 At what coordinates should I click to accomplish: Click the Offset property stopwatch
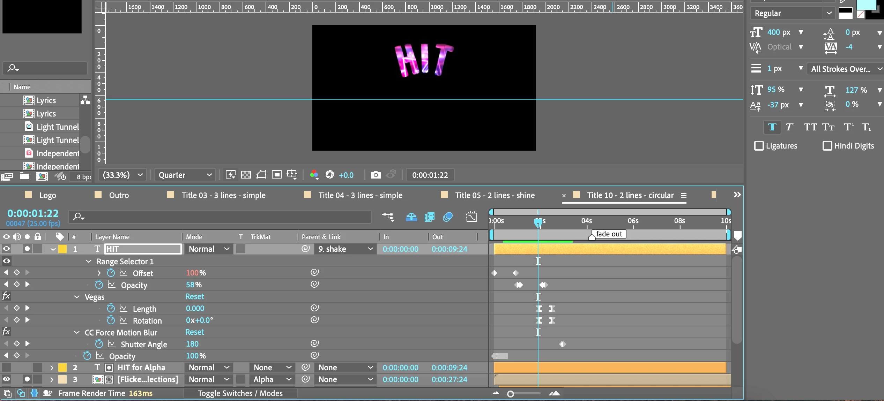point(111,273)
